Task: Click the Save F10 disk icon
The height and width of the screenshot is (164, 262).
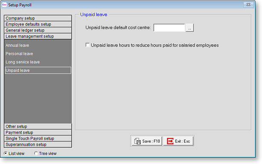Action: pos(137,141)
